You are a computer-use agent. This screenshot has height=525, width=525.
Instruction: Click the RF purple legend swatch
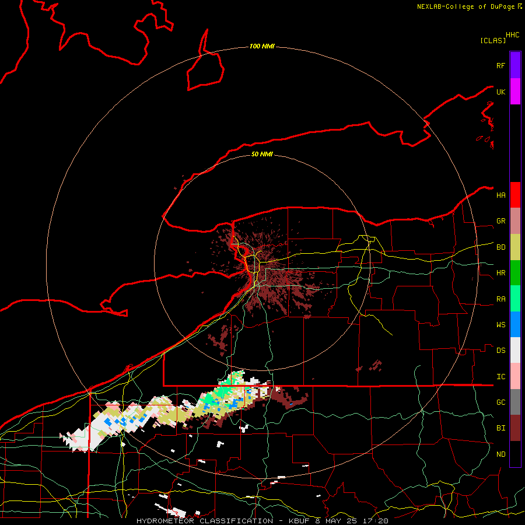[515, 65]
